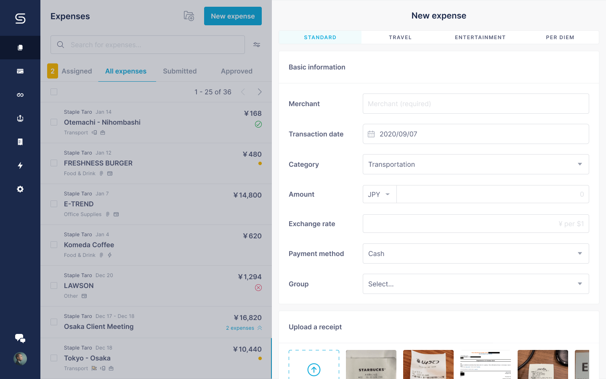Viewport: 606px width, 379px height.
Task: Open the cards section in sidebar
Action: [x=20, y=71]
